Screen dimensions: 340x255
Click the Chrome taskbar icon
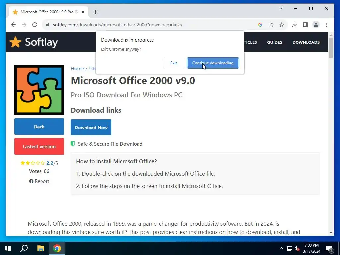(57, 248)
